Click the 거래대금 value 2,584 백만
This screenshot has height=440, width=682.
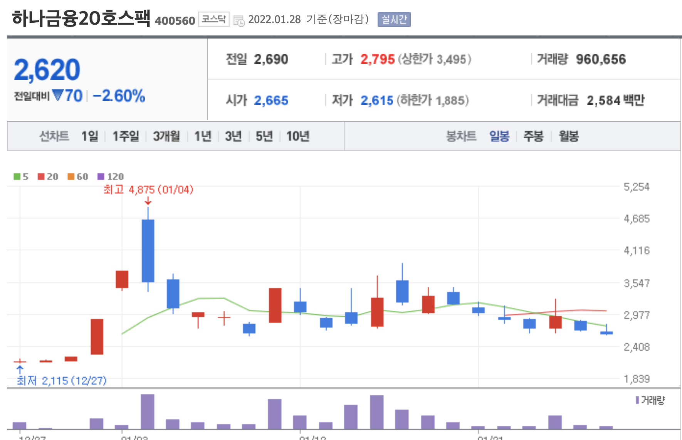point(616,101)
